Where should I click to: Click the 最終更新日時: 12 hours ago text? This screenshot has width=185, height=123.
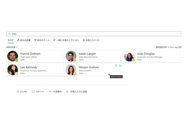click(x=167, y=47)
